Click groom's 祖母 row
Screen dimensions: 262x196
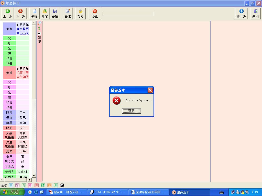pyautogui.click(x=16, y=64)
